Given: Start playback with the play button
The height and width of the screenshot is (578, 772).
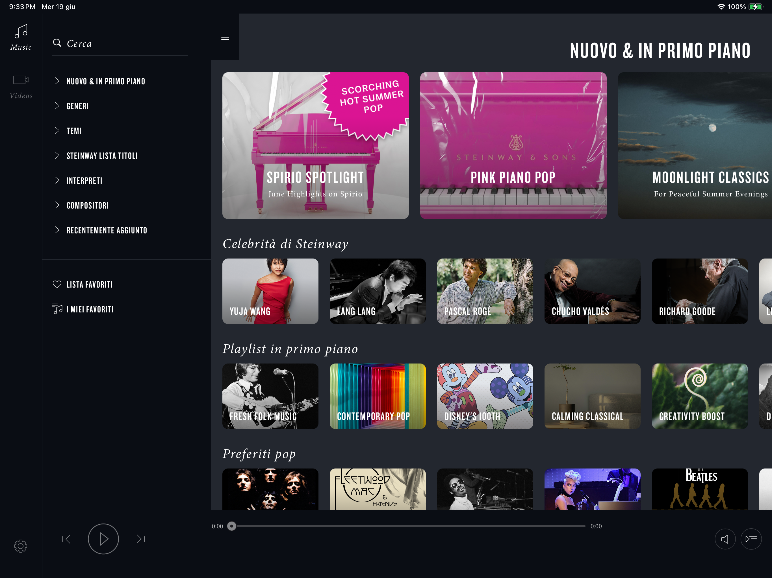Looking at the screenshot, I should point(103,539).
